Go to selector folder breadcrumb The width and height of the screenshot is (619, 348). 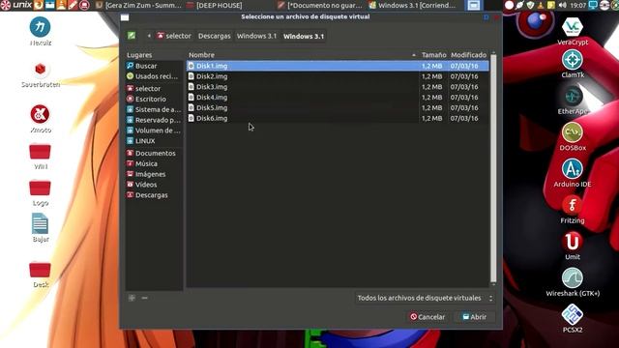coord(174,36)
